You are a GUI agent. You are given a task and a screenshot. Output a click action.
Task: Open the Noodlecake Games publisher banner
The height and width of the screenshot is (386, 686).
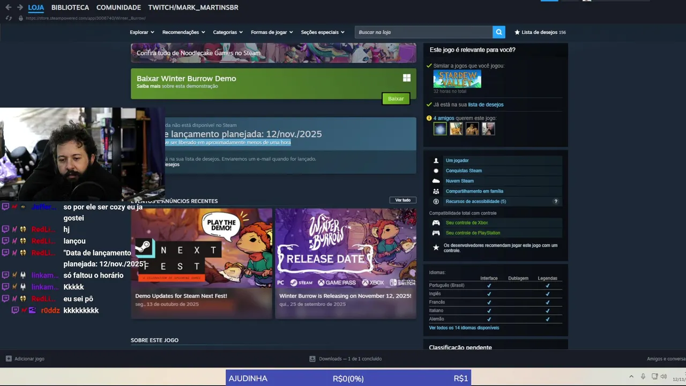click(273, 53)
